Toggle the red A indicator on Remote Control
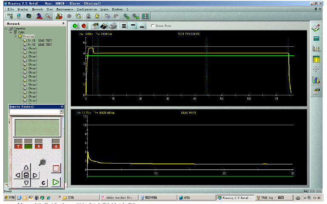 (x=56, y=146)
